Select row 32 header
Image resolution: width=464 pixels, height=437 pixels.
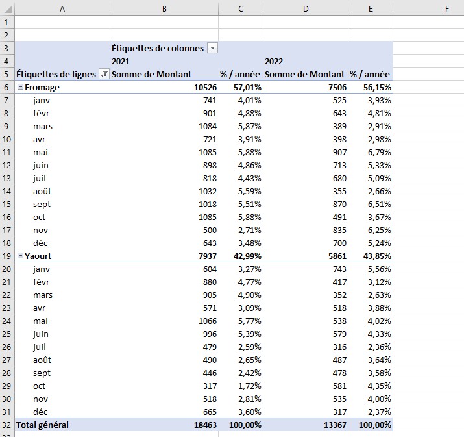[7, 425]
